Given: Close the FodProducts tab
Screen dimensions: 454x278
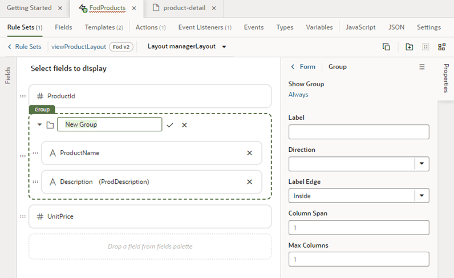Looking at the screenshot, I should pos(134,8).
